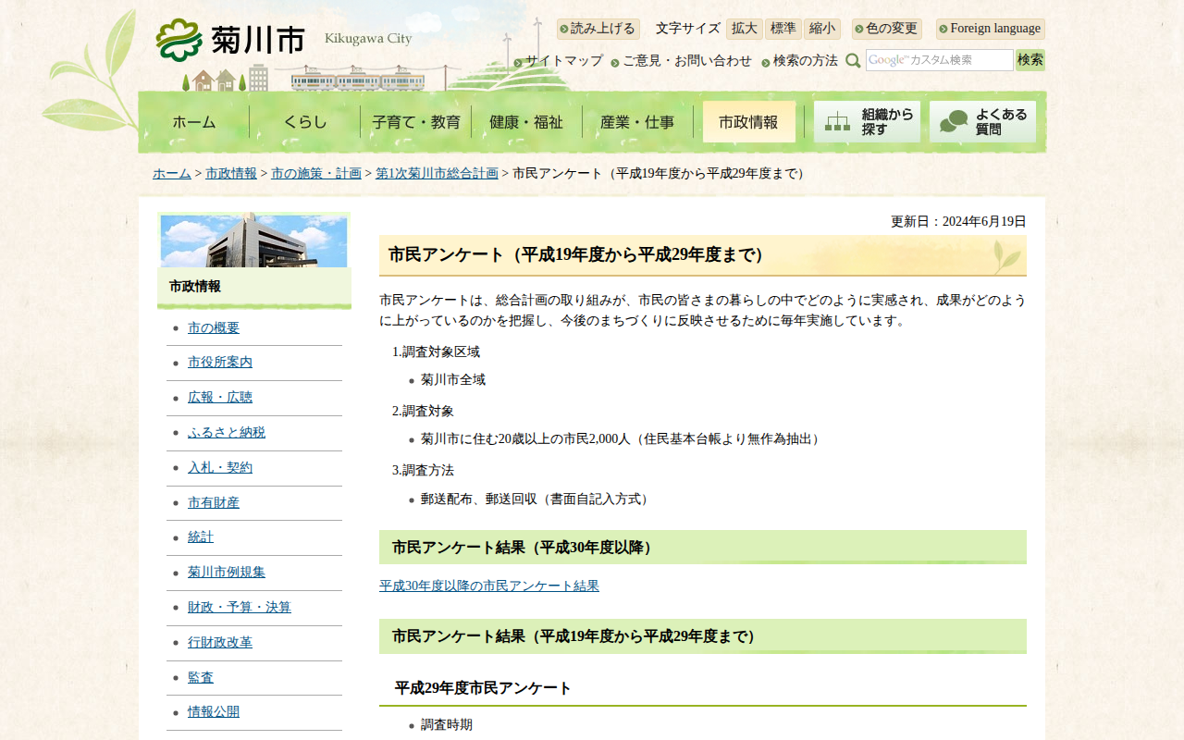Click 第1次菊川市総合計画 breadcrumb link

click(x=437, y=174)
